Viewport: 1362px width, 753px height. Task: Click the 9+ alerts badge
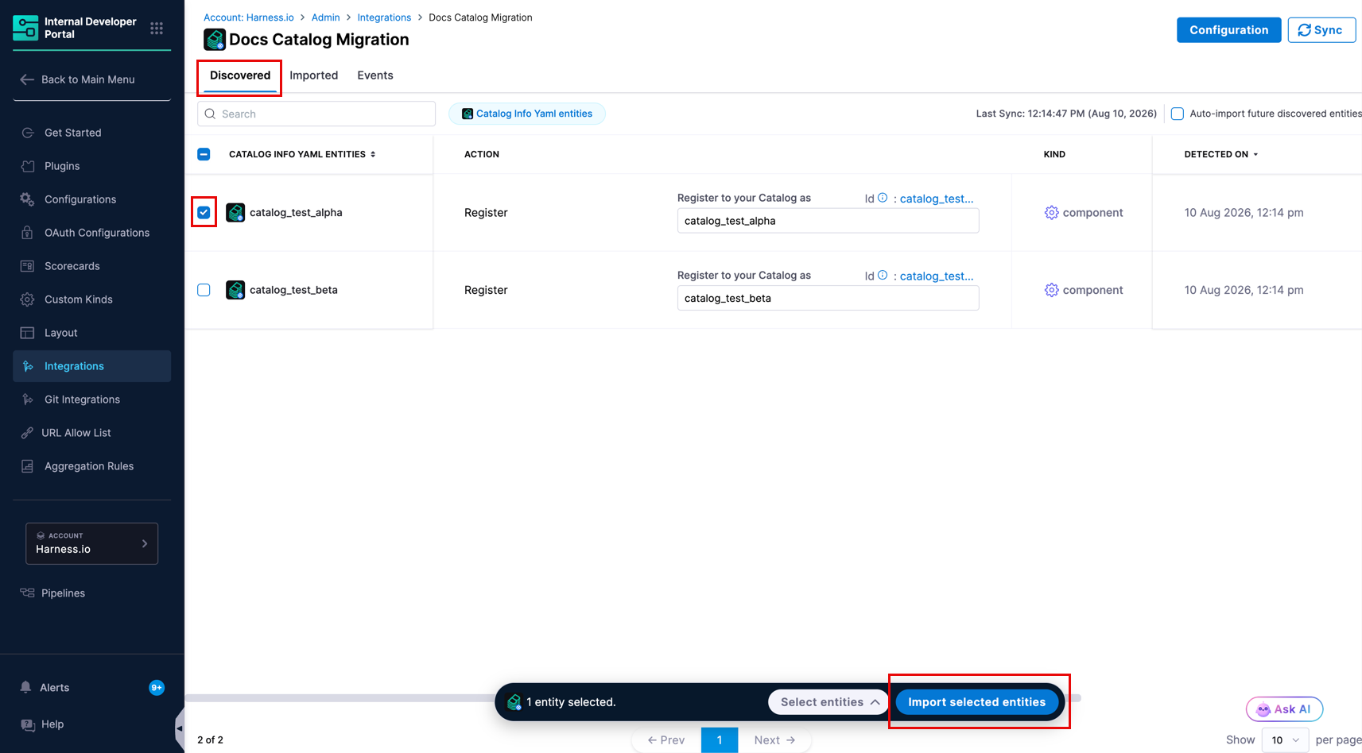click(157, 688)
